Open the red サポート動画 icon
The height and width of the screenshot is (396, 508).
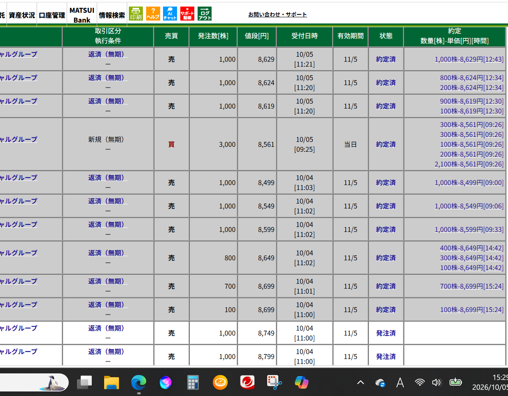point(187,14)
